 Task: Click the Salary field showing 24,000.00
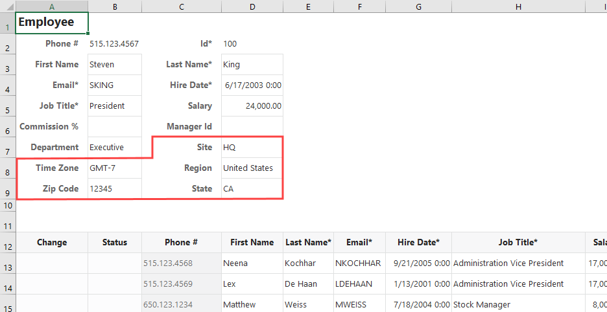pos(252,106)
